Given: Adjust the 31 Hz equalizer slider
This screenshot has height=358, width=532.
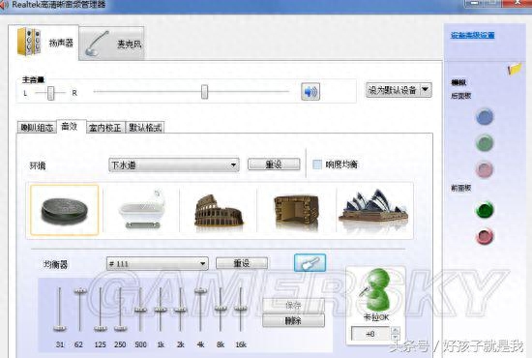Looking at the screenshot, I should pyautogui.click(x=60, y=328).
